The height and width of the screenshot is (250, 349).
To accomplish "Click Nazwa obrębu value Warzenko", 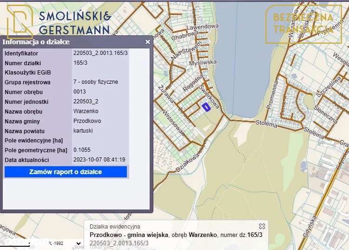I will pyautogui.click(x=86, y=111).
